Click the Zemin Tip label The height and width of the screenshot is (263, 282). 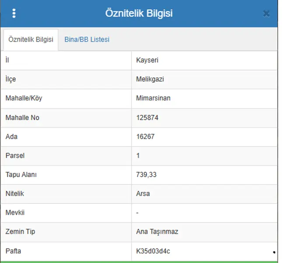(x=20, y=231)
